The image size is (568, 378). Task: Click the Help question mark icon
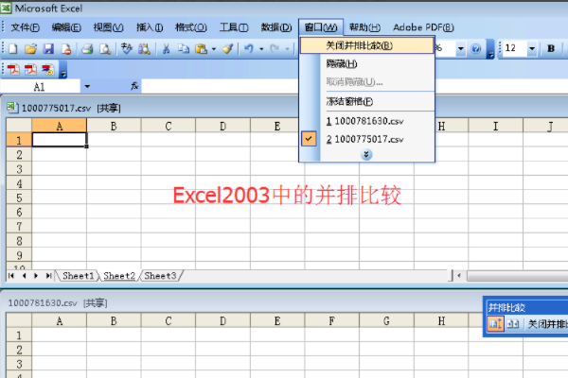click(476, 48)
